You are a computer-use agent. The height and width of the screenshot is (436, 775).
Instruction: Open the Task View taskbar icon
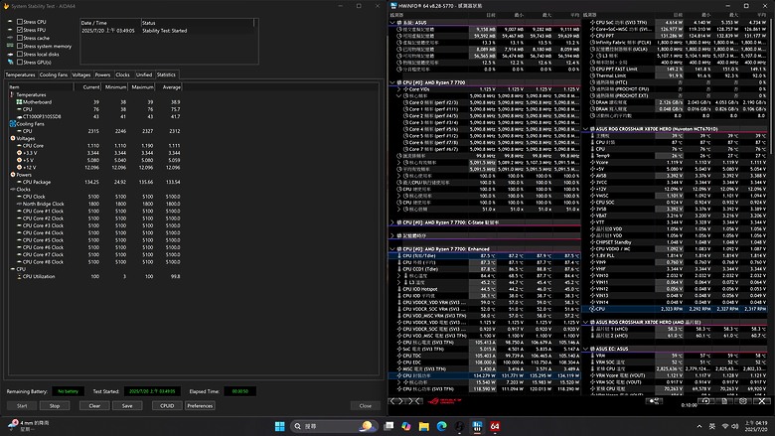click(388, 426)
